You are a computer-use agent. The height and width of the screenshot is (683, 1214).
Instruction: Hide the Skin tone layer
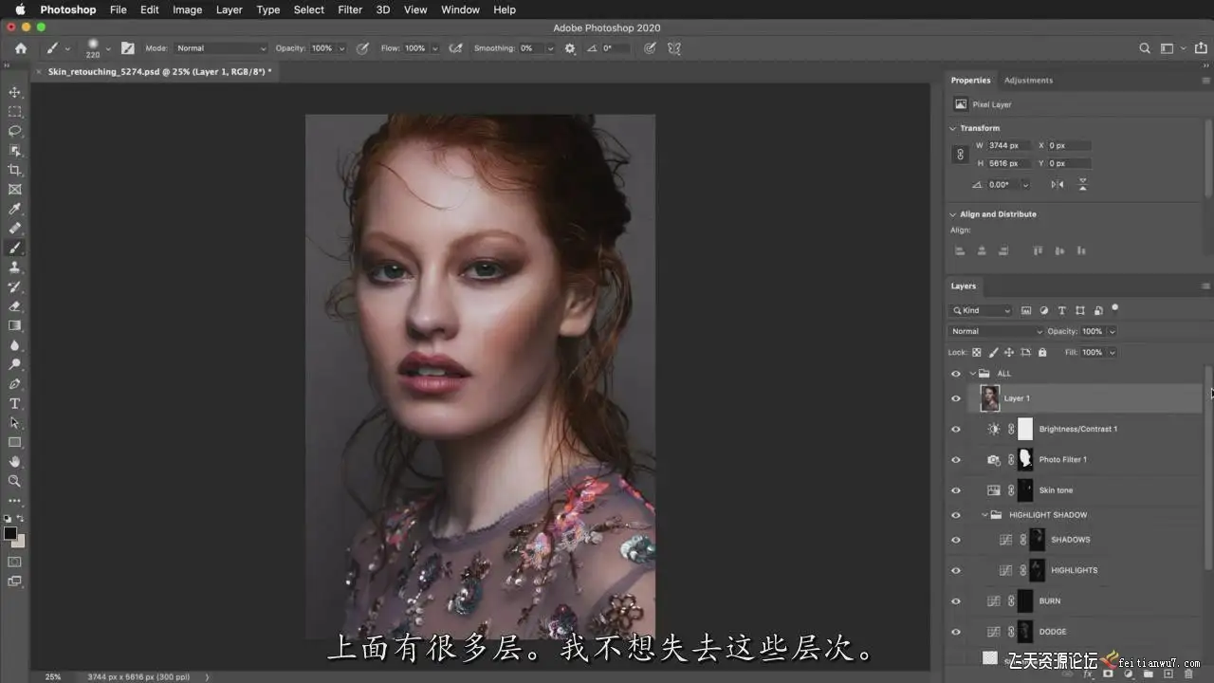click(x=955, y=490)
